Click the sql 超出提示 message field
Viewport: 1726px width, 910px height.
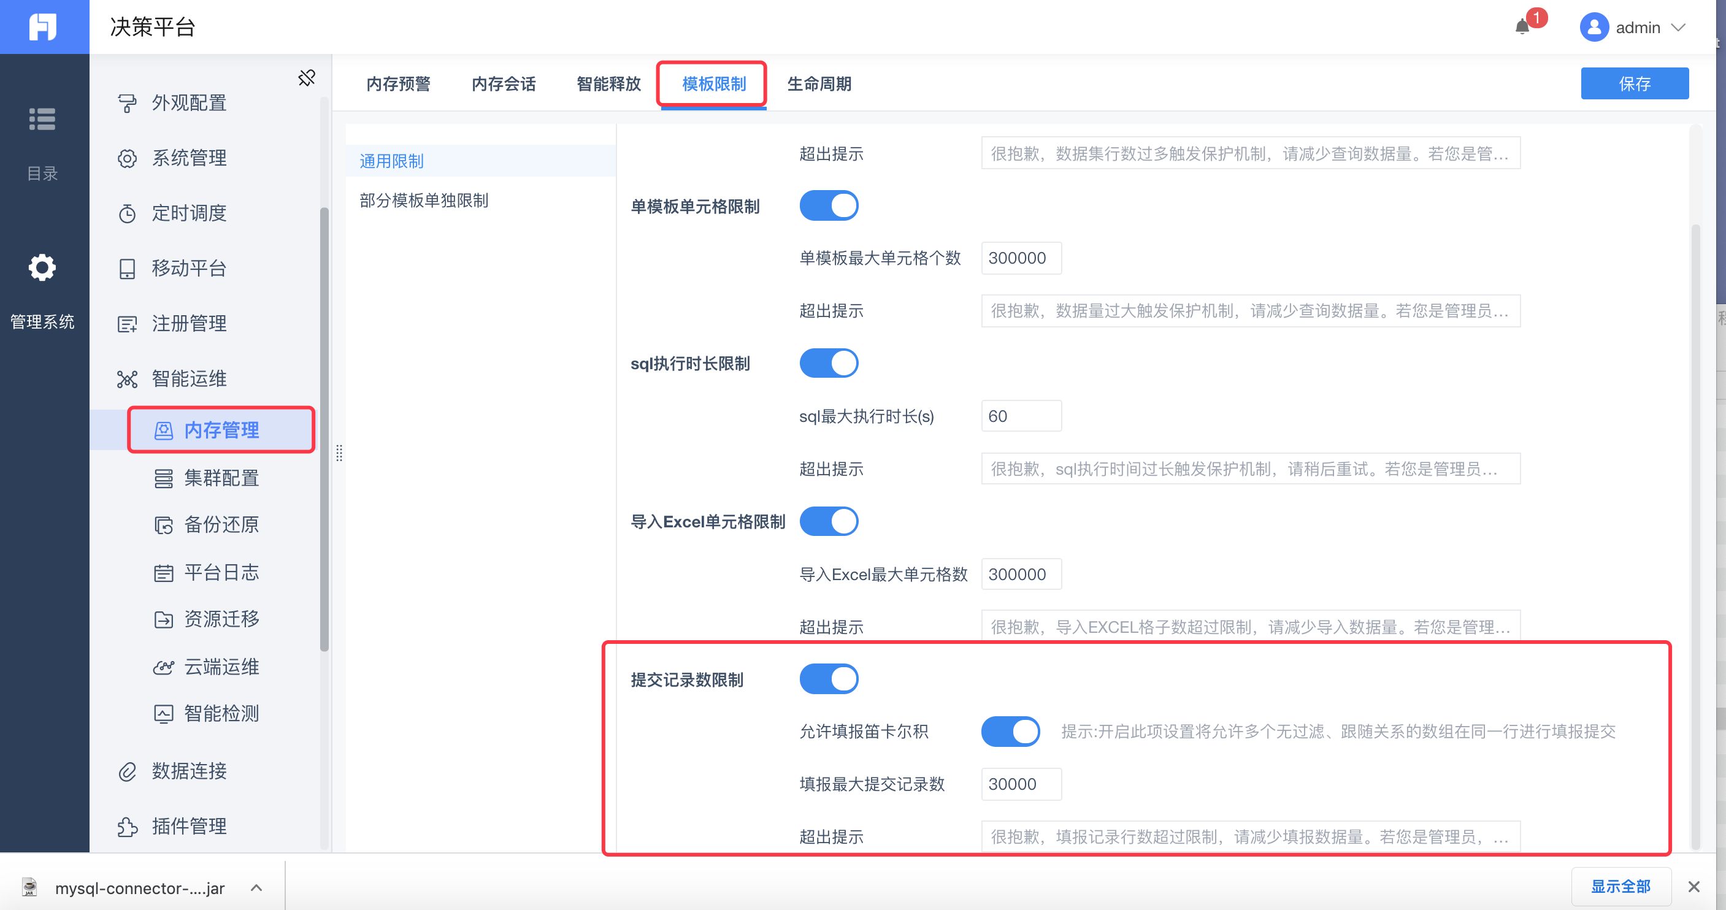click(x=1250, y=469)
